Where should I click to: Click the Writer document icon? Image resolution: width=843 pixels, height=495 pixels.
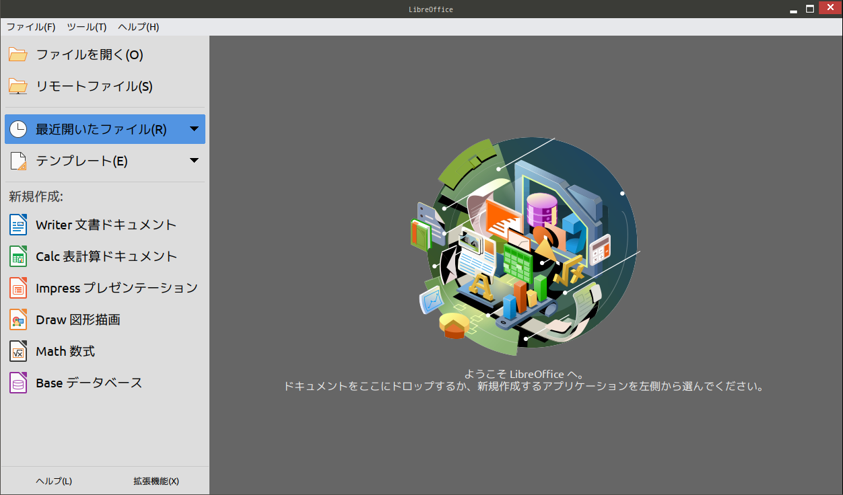[18, 225]
